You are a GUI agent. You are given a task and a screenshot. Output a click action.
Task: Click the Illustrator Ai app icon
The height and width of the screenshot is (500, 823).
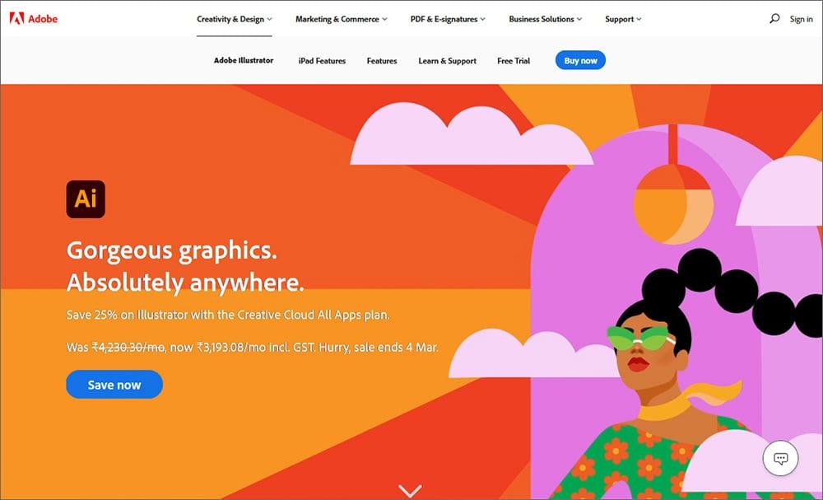[x=86, y=199]
